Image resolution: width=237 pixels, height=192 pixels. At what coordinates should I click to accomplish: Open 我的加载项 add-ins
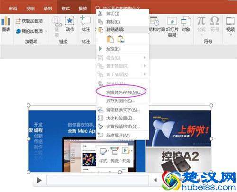[x=29, y=31]
